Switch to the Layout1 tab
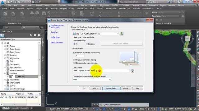 [x=15, y=108]
